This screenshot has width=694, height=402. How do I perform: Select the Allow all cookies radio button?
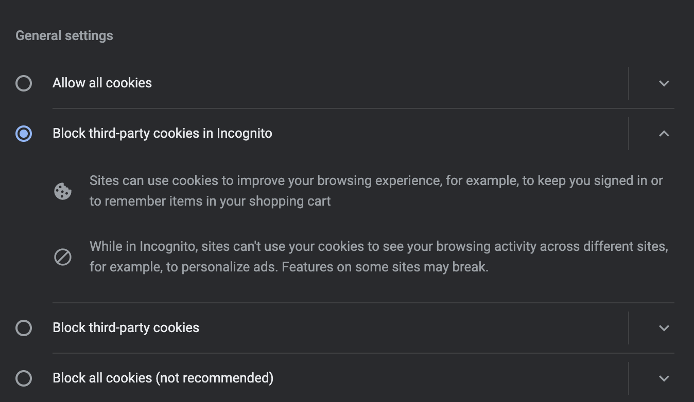tap(24, 83)
